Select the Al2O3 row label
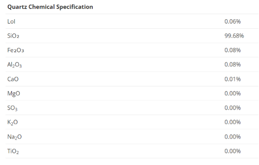259x165 pixels. pyautogui.click(x=15, y=65)
